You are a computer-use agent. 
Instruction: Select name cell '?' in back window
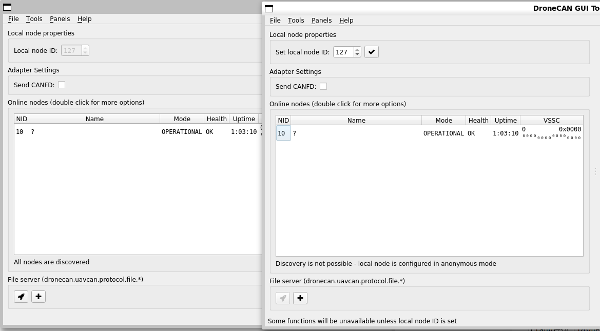point(94,132)
